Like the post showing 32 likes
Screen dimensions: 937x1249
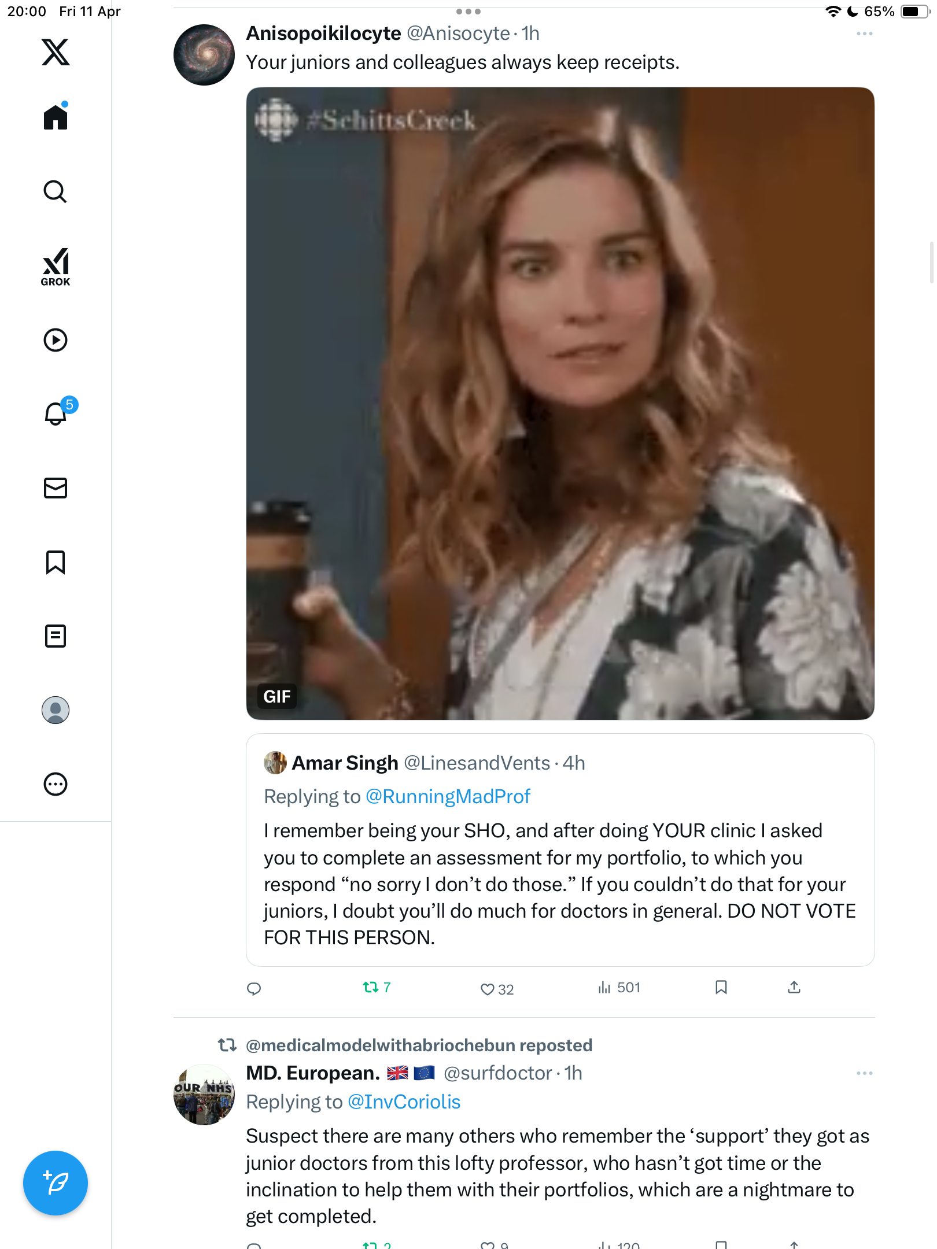point(497,989)
